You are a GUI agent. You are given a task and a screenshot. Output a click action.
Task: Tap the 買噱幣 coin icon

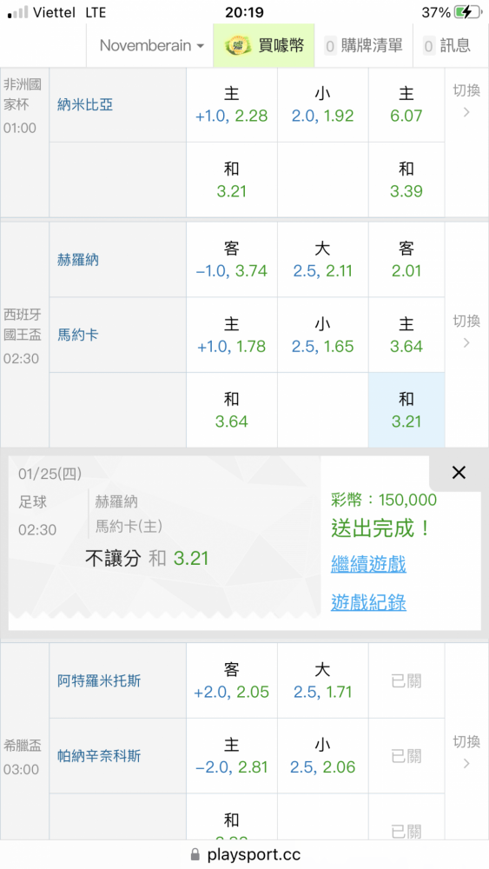coord(238,45)
